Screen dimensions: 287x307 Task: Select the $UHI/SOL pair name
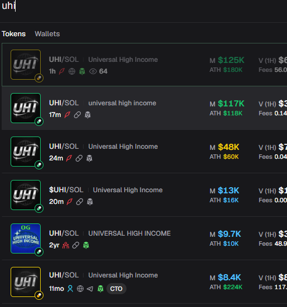click(x=66, y=190)
